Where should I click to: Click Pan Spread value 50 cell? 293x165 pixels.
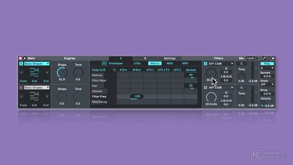point(191,86)
